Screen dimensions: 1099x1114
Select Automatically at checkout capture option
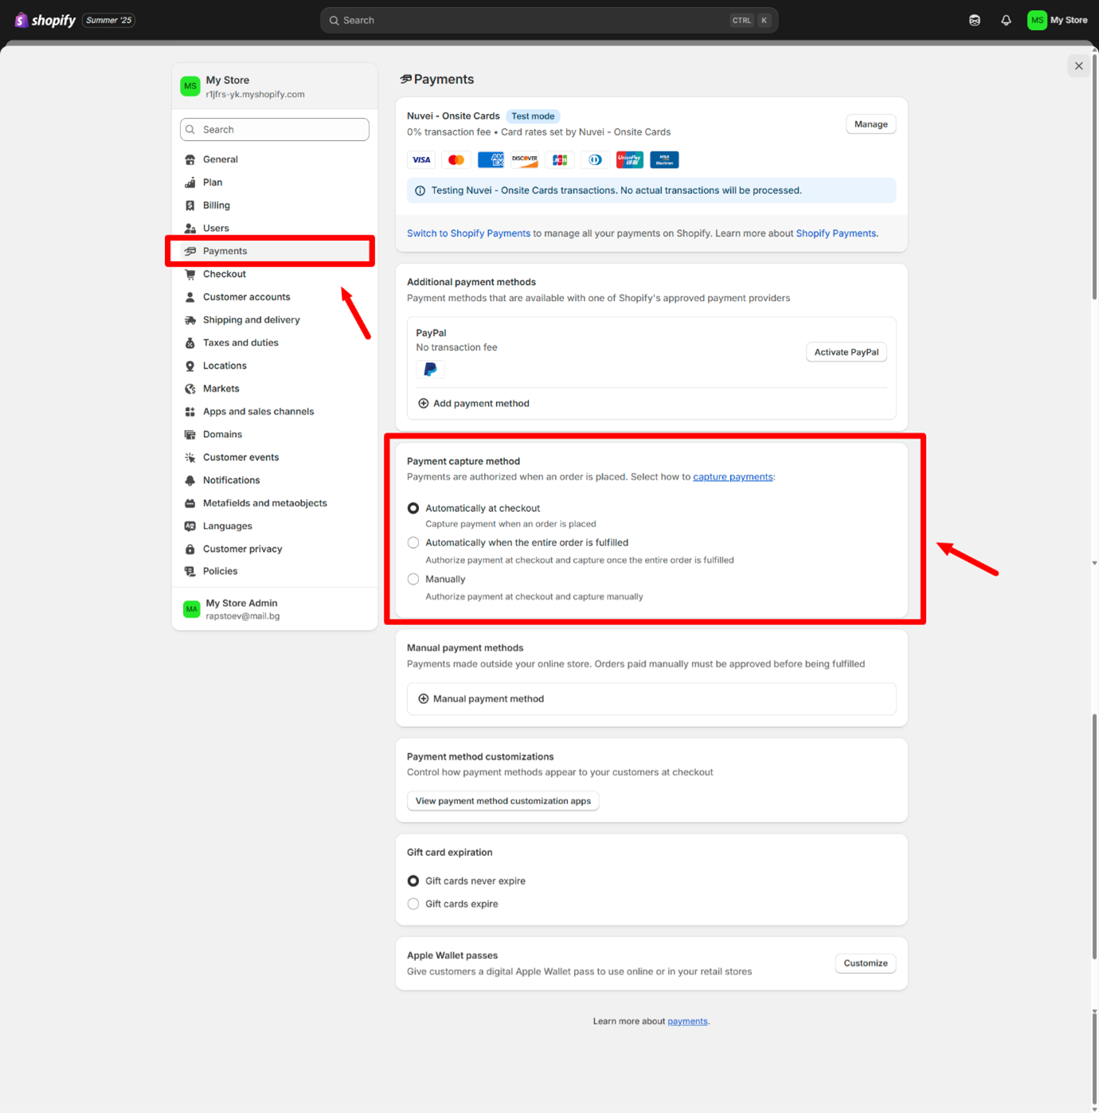click(413, 508)
